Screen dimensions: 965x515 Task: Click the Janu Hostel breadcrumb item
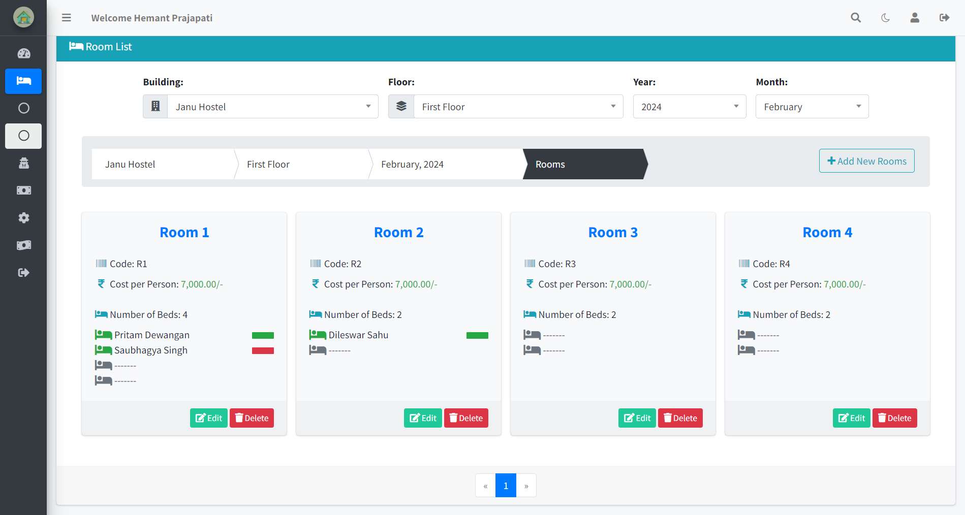[x=130, y=164]
